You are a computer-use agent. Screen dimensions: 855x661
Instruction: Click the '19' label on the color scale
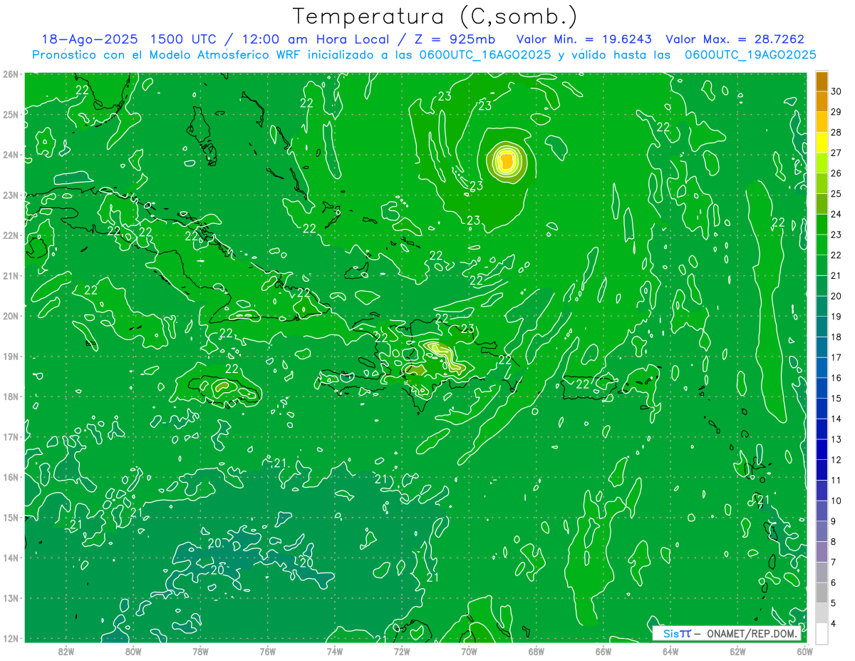(x=836, y=317)
